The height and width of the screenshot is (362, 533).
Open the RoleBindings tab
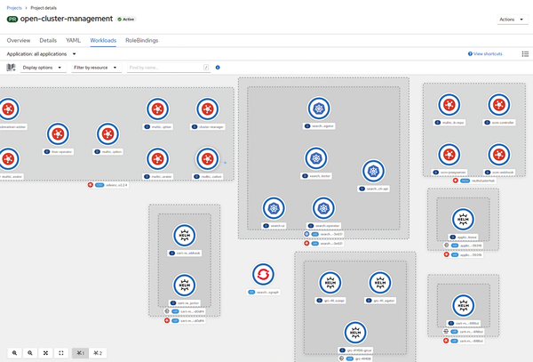142,41
